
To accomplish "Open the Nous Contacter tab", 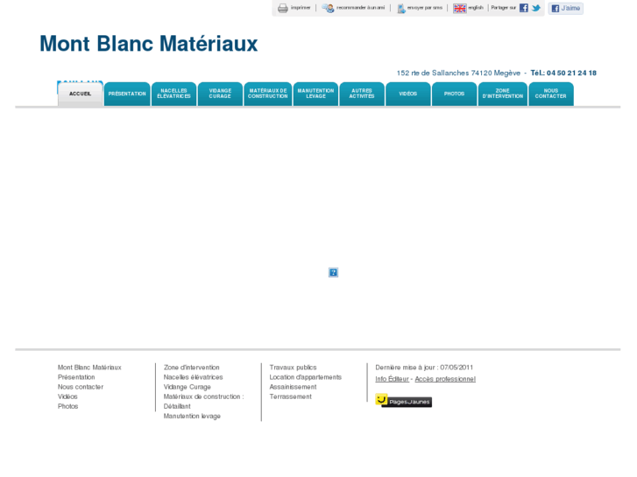I will pos(551,94).
